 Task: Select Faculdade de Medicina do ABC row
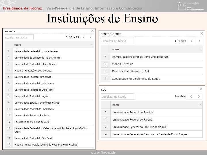(49, 122)
